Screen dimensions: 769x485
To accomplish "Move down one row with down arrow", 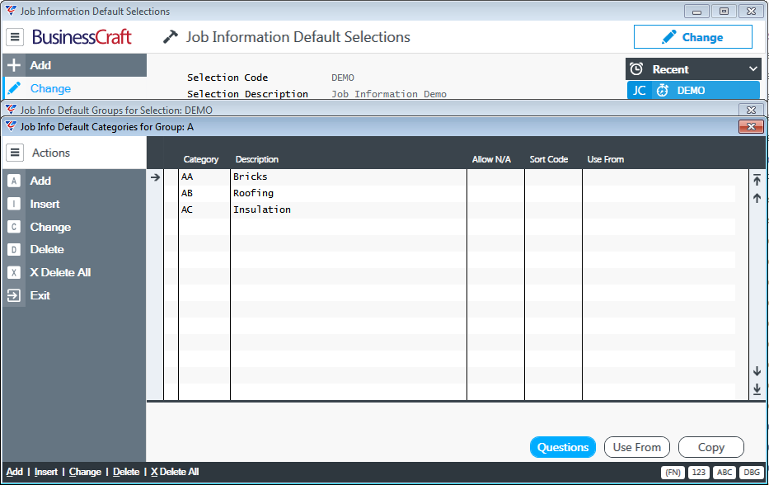I will pyautogui.click(x=757, y=371).
